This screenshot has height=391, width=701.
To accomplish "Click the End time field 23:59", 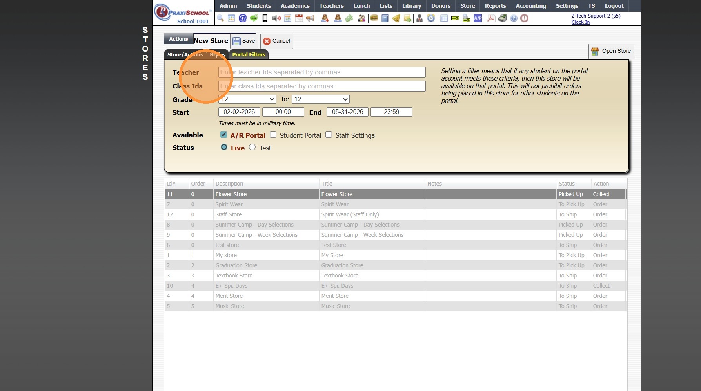I will (391, 112).
